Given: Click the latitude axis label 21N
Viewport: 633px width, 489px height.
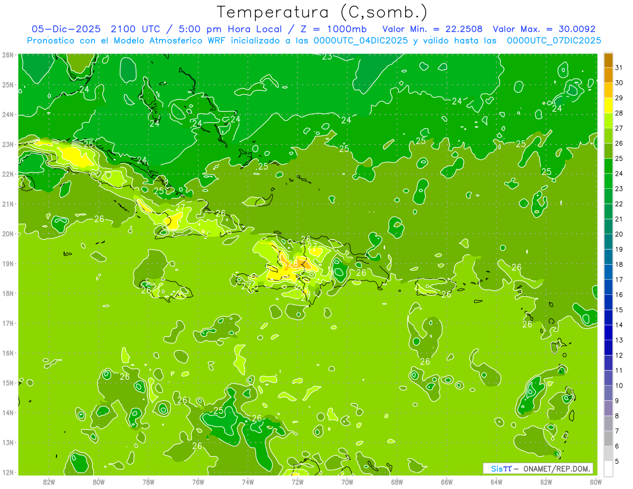Looking at the screenshot, I should [x=8, y=204].
